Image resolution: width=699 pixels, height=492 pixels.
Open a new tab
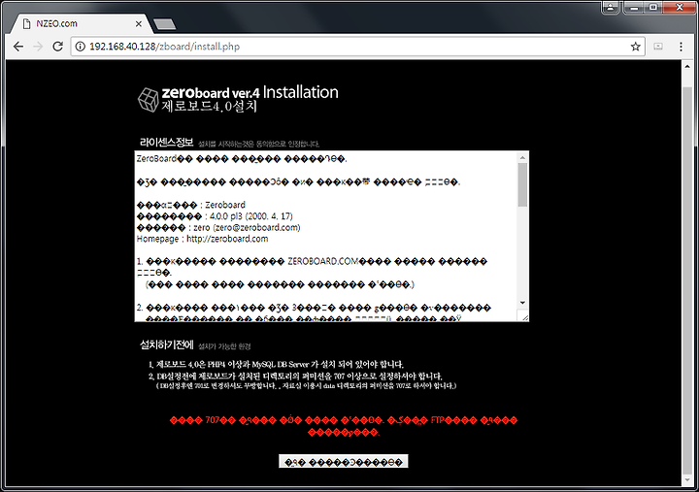(164, 24)
